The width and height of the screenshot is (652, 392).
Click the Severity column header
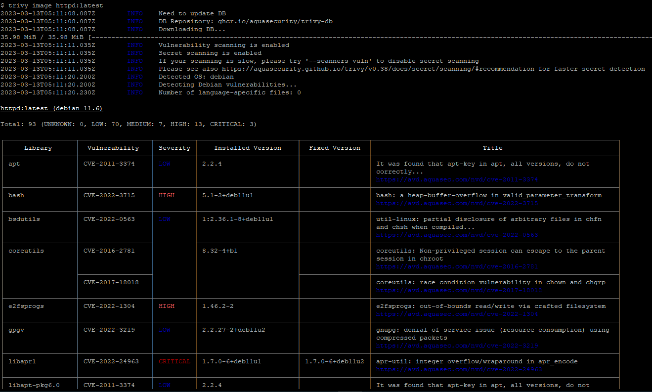174,148
